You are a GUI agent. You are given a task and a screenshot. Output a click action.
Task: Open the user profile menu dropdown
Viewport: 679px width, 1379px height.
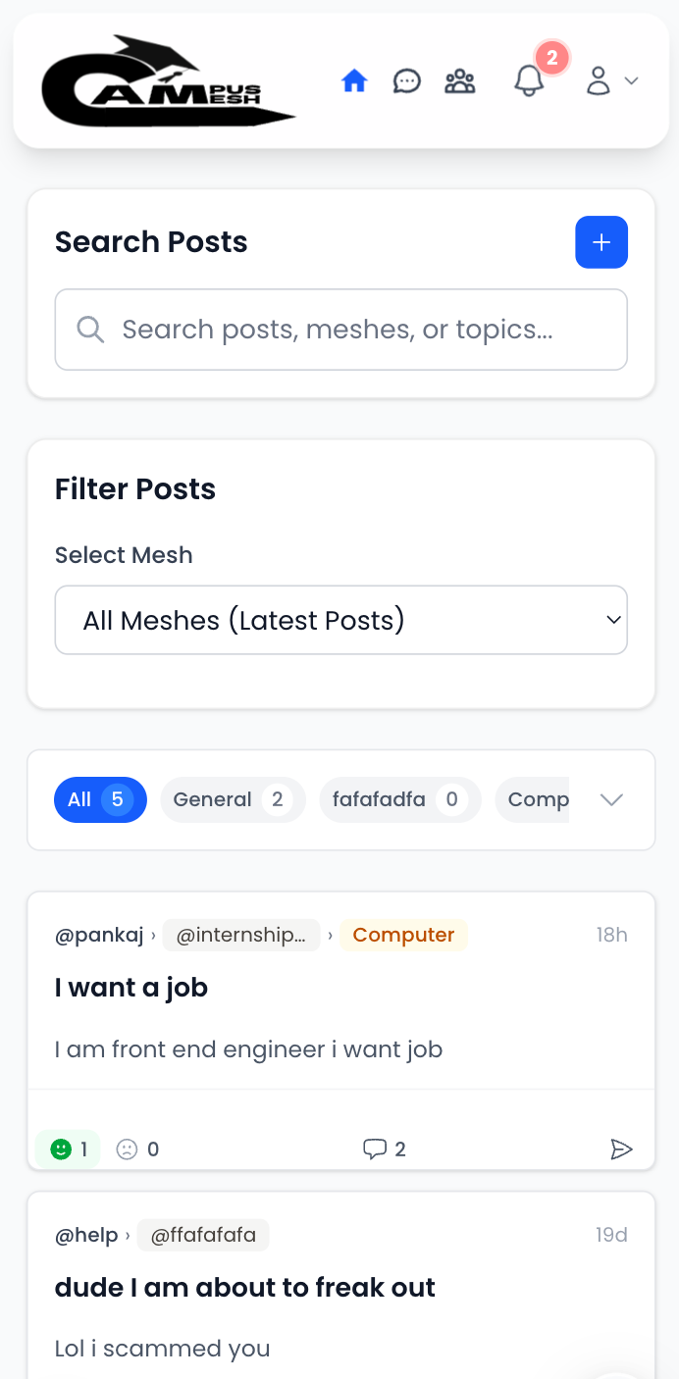(x=611, y=81)
